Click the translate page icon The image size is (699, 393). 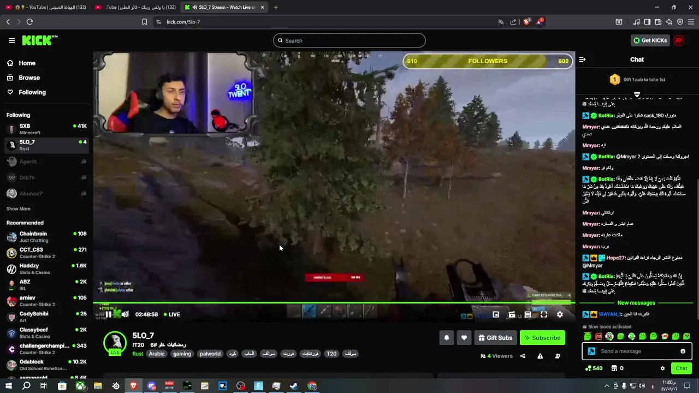click(501, 22)
